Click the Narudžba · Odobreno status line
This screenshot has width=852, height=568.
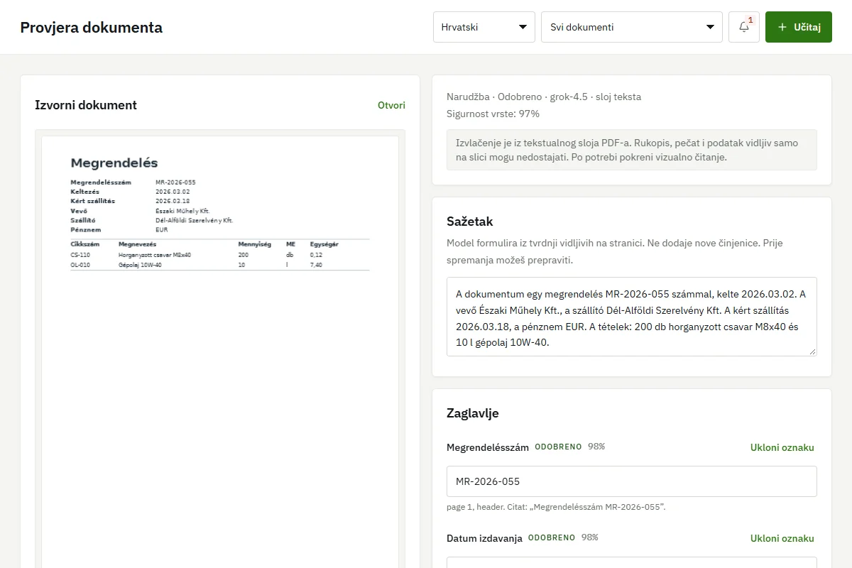point(544,97)
